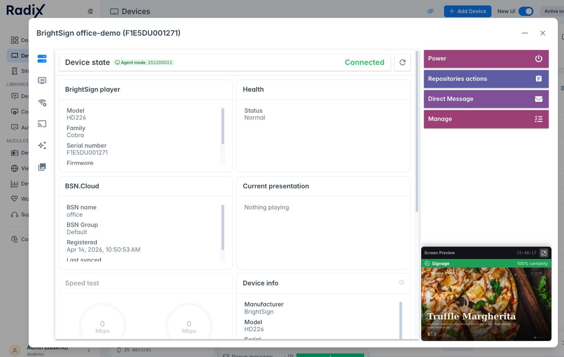
Task: Open Dashboard icon in left sidebar
Action: [14, 40]
